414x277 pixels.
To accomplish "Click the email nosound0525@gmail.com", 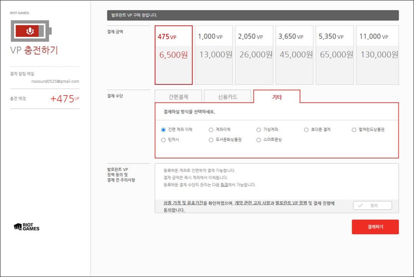I will (55, 81).
